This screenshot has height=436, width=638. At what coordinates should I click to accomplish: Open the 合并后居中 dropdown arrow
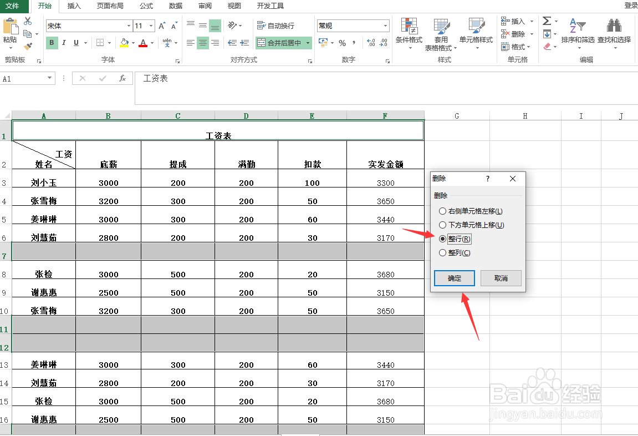click(x=308, y=43)
